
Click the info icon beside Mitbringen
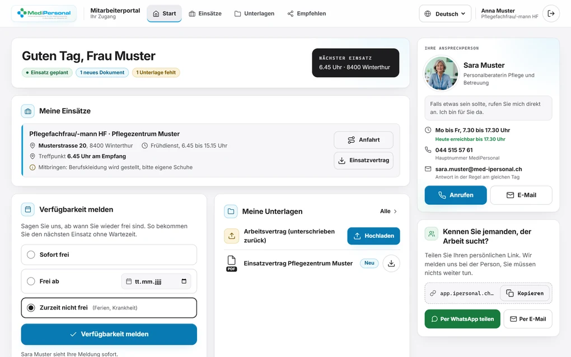[32, 167]
